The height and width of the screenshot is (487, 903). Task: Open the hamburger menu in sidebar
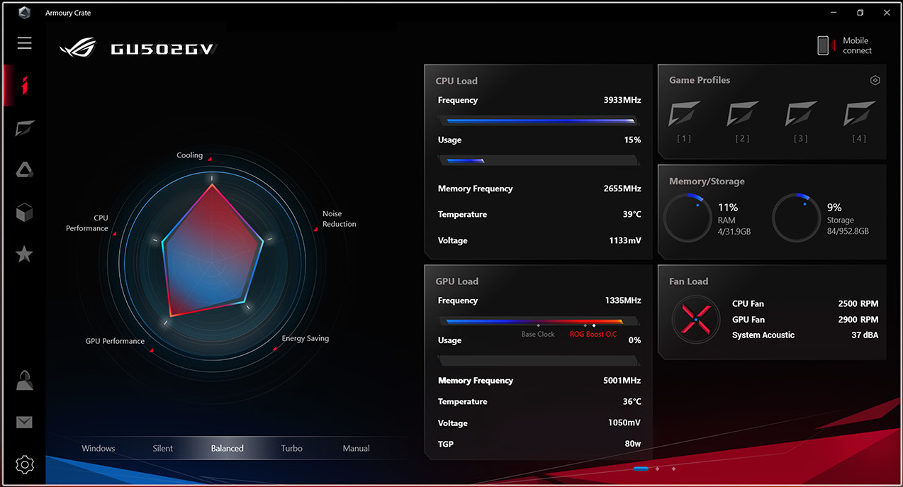pos(25,44)
